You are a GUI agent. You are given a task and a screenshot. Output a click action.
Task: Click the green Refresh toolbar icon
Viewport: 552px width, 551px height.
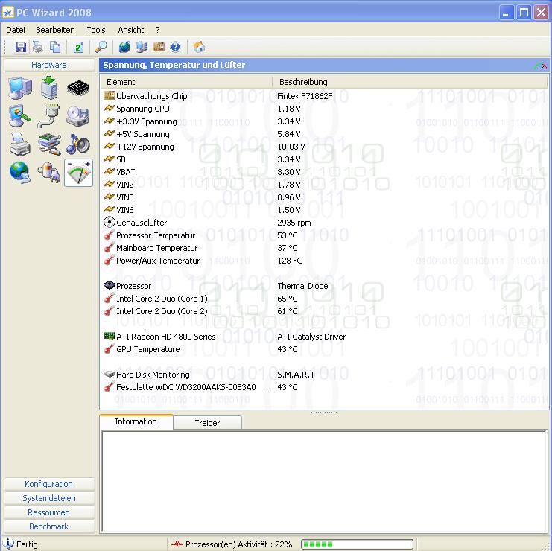click(x=78, y=47)
